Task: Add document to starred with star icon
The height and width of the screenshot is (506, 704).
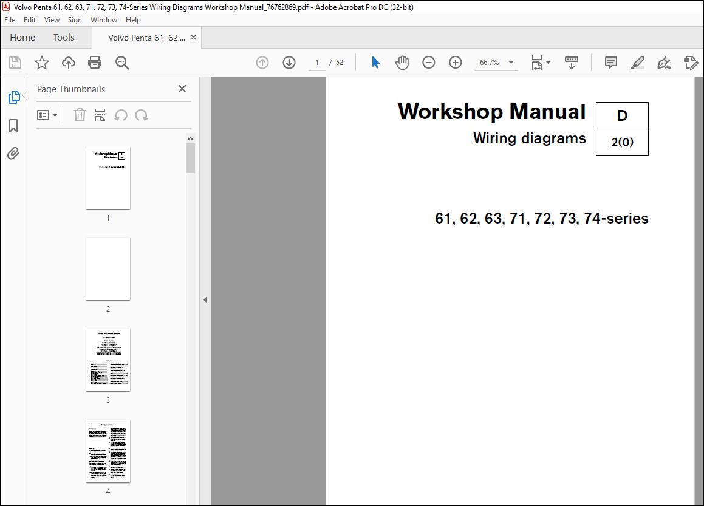Action: (42, 63)
